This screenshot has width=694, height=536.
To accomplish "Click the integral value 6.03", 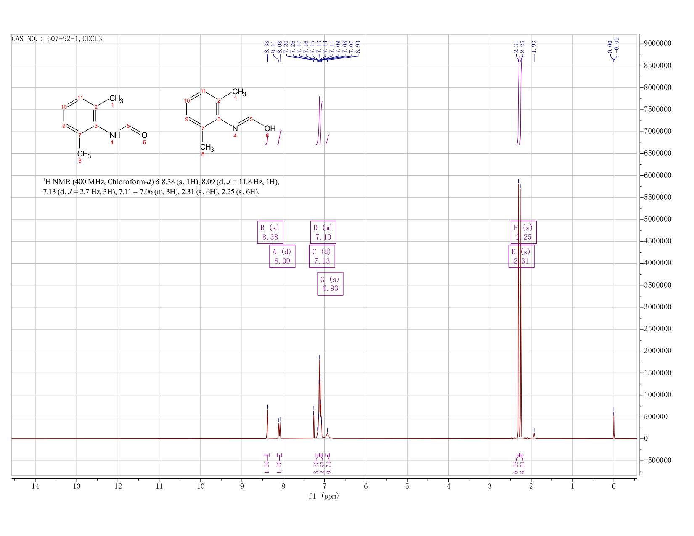I will [x=516, y=467].
